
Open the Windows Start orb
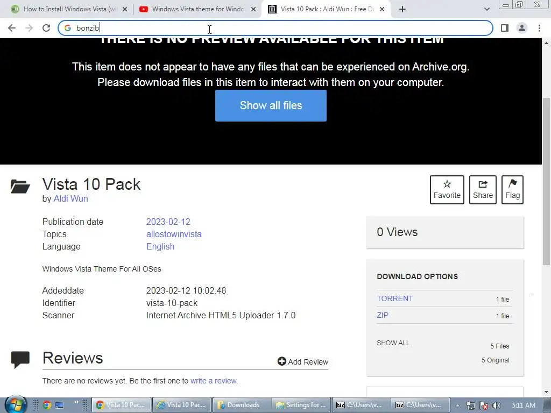(16, 405)
